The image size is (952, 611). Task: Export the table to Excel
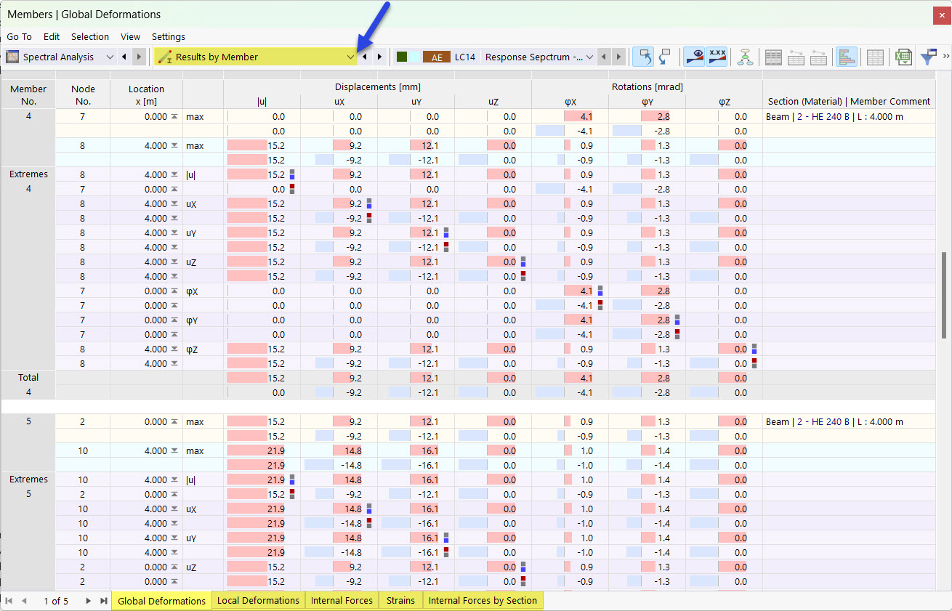tap(903, 56)
